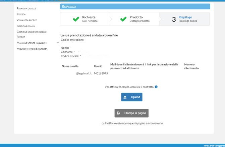
Task: Click the Stampa la pagina button
Action: (131, 113)
